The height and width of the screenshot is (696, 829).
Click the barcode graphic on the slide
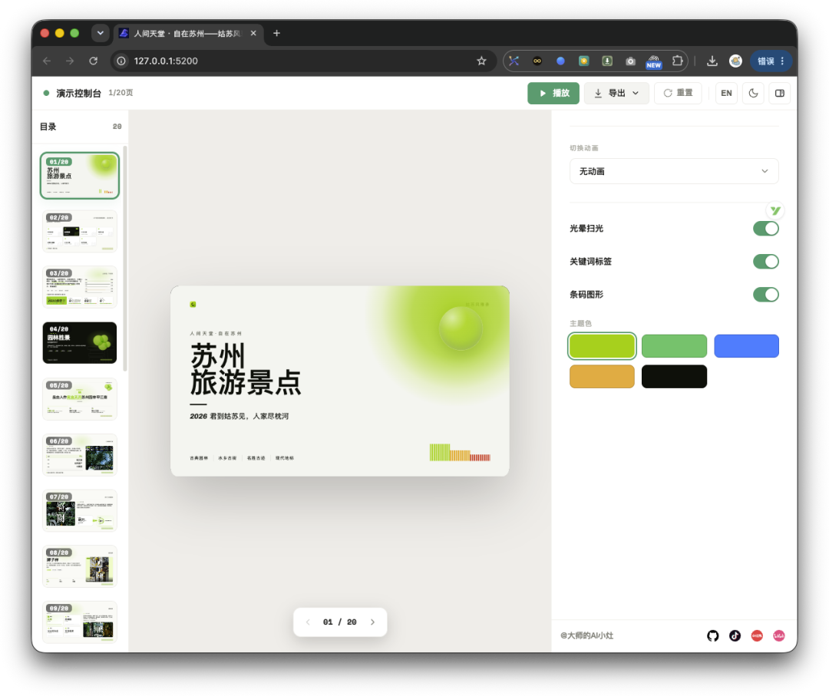coord(460,453)
